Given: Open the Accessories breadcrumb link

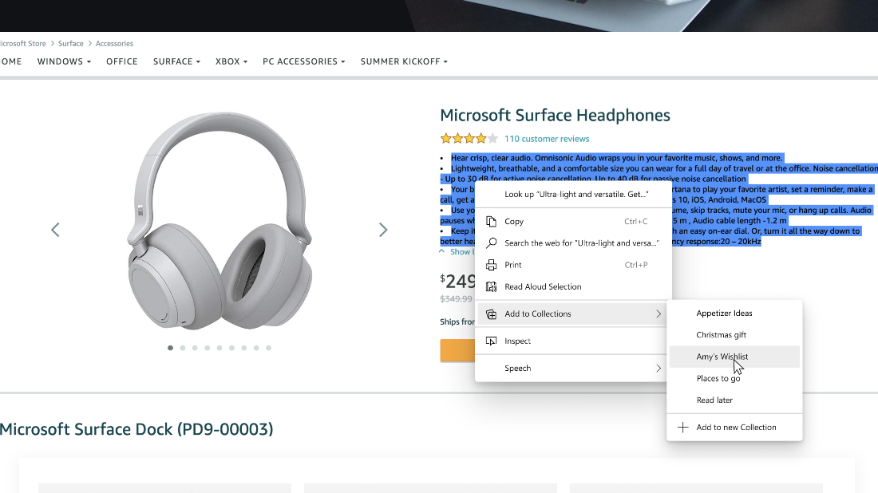Looking at the screenshot, I should pos(114,44).
